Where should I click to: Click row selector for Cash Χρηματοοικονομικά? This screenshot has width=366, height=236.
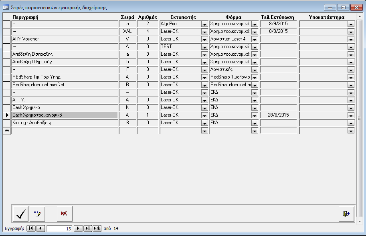click(6, 115)
